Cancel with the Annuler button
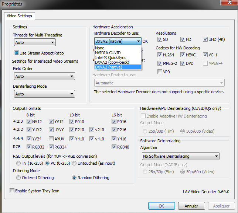The image size is (238, 213). [x=191, y=206]
